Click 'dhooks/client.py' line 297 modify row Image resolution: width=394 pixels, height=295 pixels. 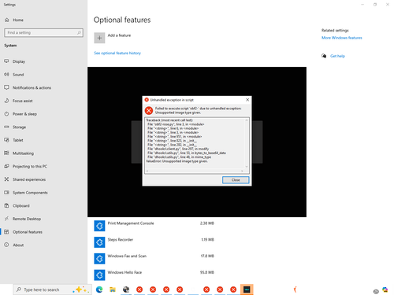pyautogui.click(x=178, y=149)
